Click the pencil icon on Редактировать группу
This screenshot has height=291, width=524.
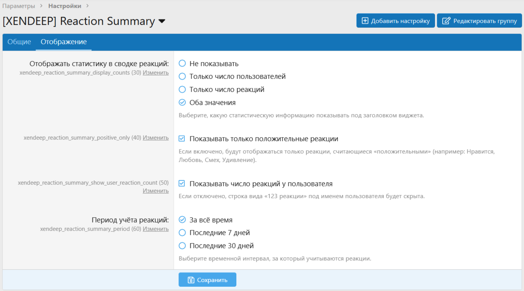point(446,21)
